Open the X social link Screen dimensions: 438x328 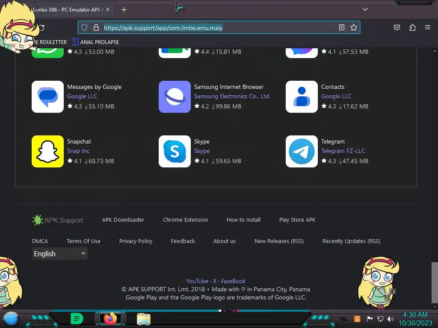click(215, 281)
